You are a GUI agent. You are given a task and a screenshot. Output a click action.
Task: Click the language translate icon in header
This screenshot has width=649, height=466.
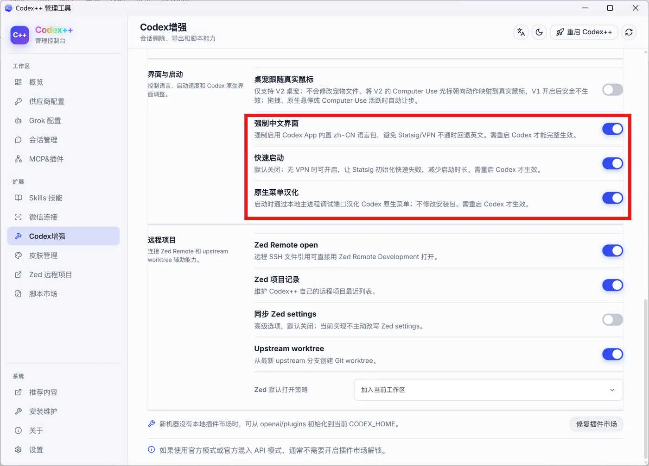pyautogui.click(x=521, y=32)
